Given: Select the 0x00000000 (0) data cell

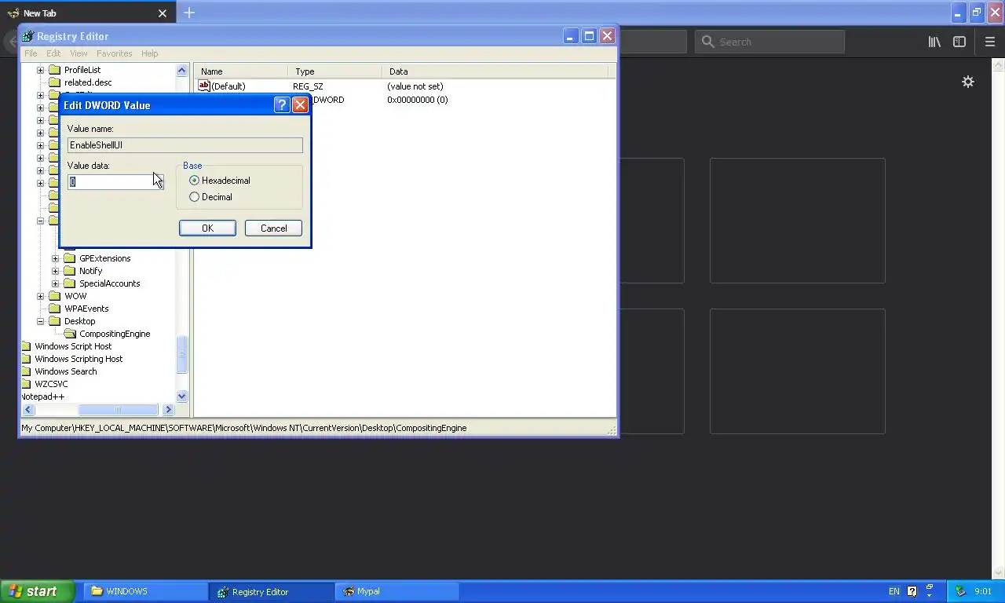Looking at the screenshot, I should pos(417,100).
